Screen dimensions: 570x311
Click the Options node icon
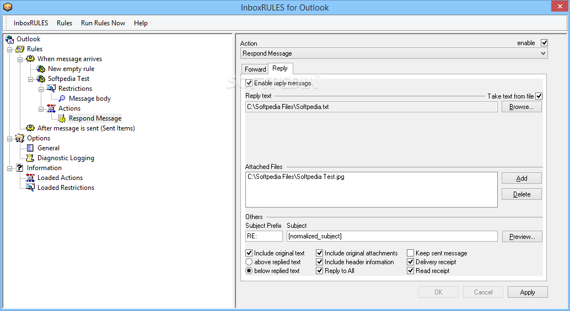tap(20, 138)
